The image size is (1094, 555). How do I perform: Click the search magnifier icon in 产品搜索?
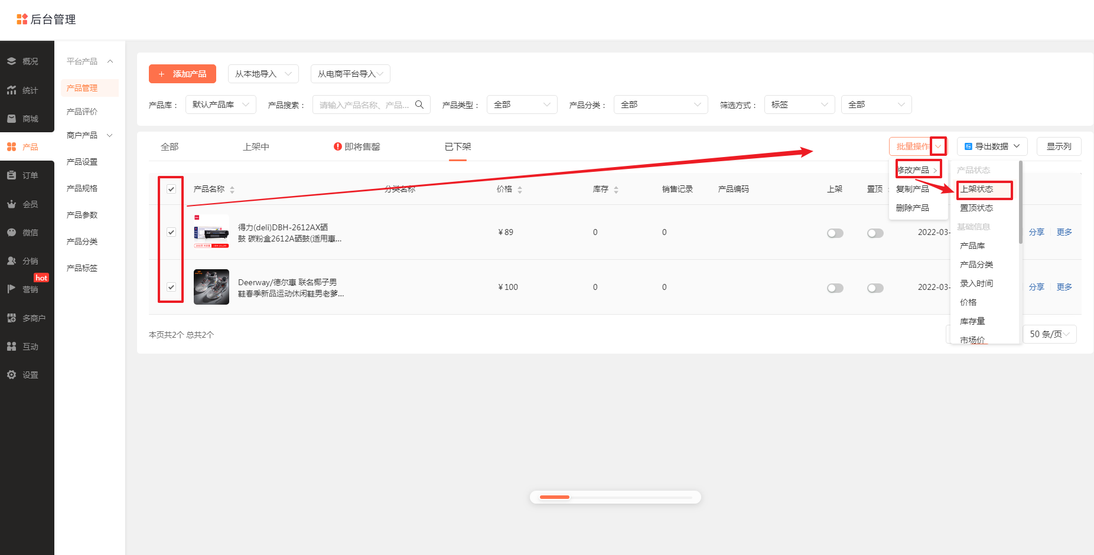pyautogui.click(x=419, y=105)
